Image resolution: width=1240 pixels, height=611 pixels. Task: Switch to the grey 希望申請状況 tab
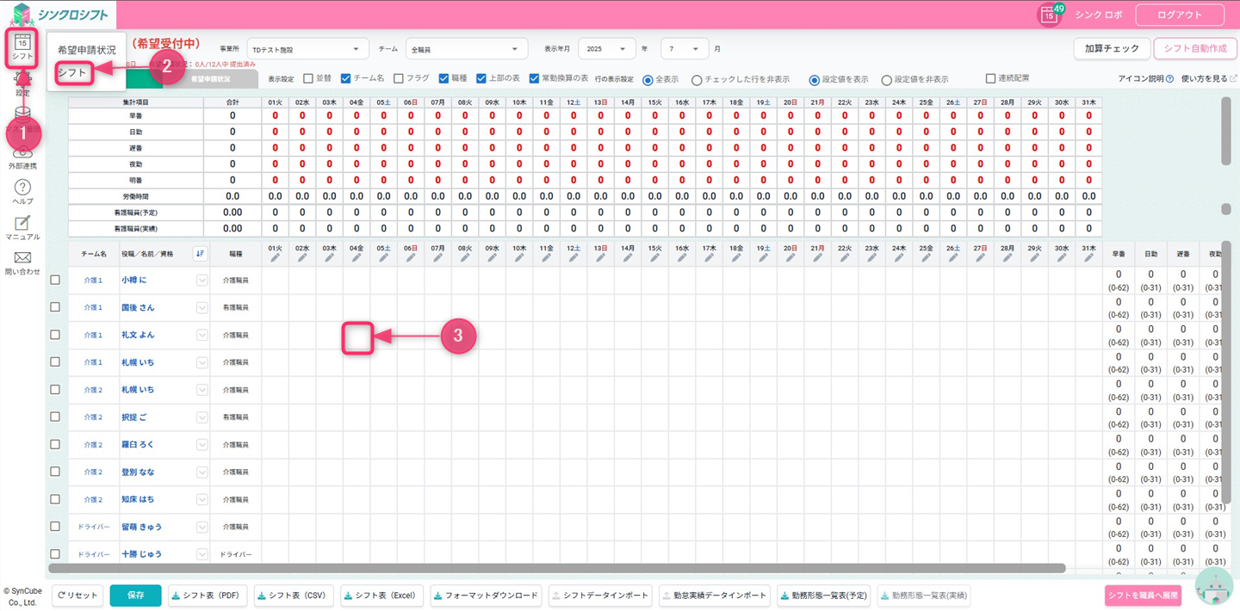(210, 78)
